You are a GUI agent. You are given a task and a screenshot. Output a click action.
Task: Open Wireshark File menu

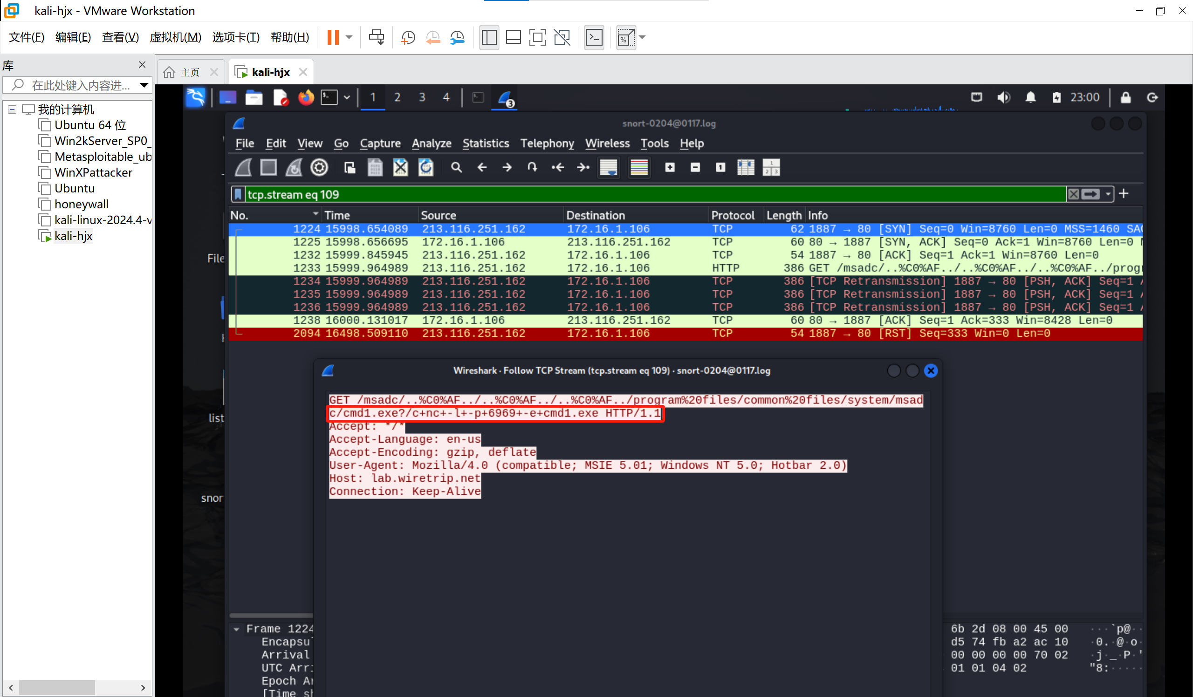(245, 143)
